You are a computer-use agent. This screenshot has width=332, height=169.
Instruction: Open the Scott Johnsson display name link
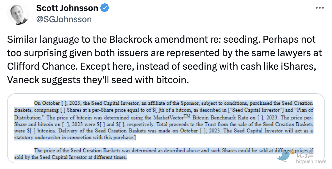tap(67, 8)
